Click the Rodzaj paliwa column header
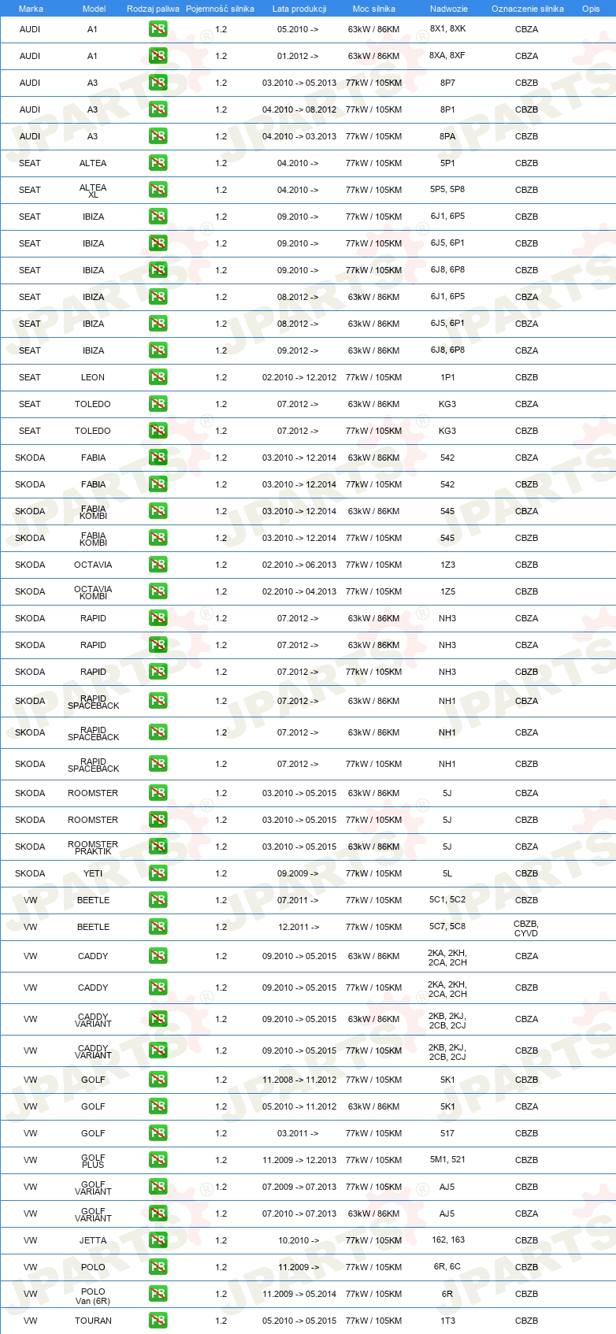Screen dimensions: 616x1334 153,9
